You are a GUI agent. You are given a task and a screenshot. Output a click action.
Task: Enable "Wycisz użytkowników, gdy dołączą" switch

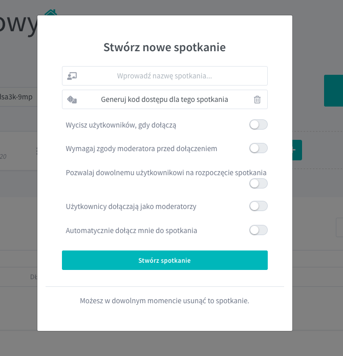pos(258,124)
